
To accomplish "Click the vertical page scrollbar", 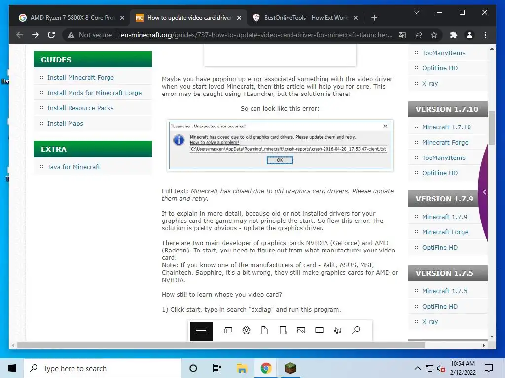I will [x=492, y=128].
